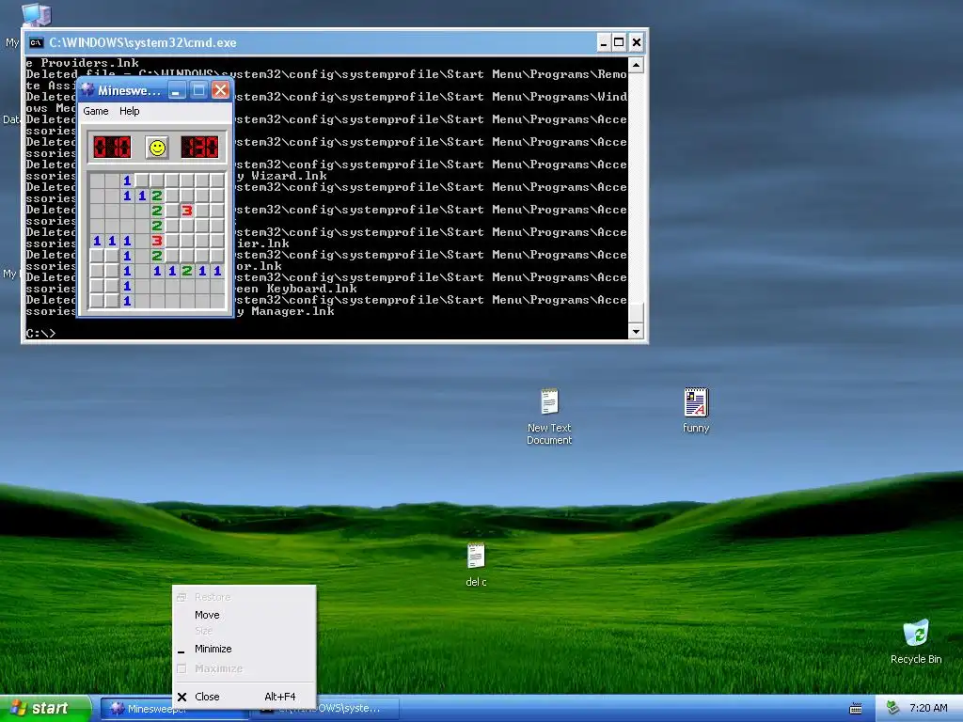Click the red mine counter display
The height and width of the screenshot is (722, 963).
[x=113, y=148]
